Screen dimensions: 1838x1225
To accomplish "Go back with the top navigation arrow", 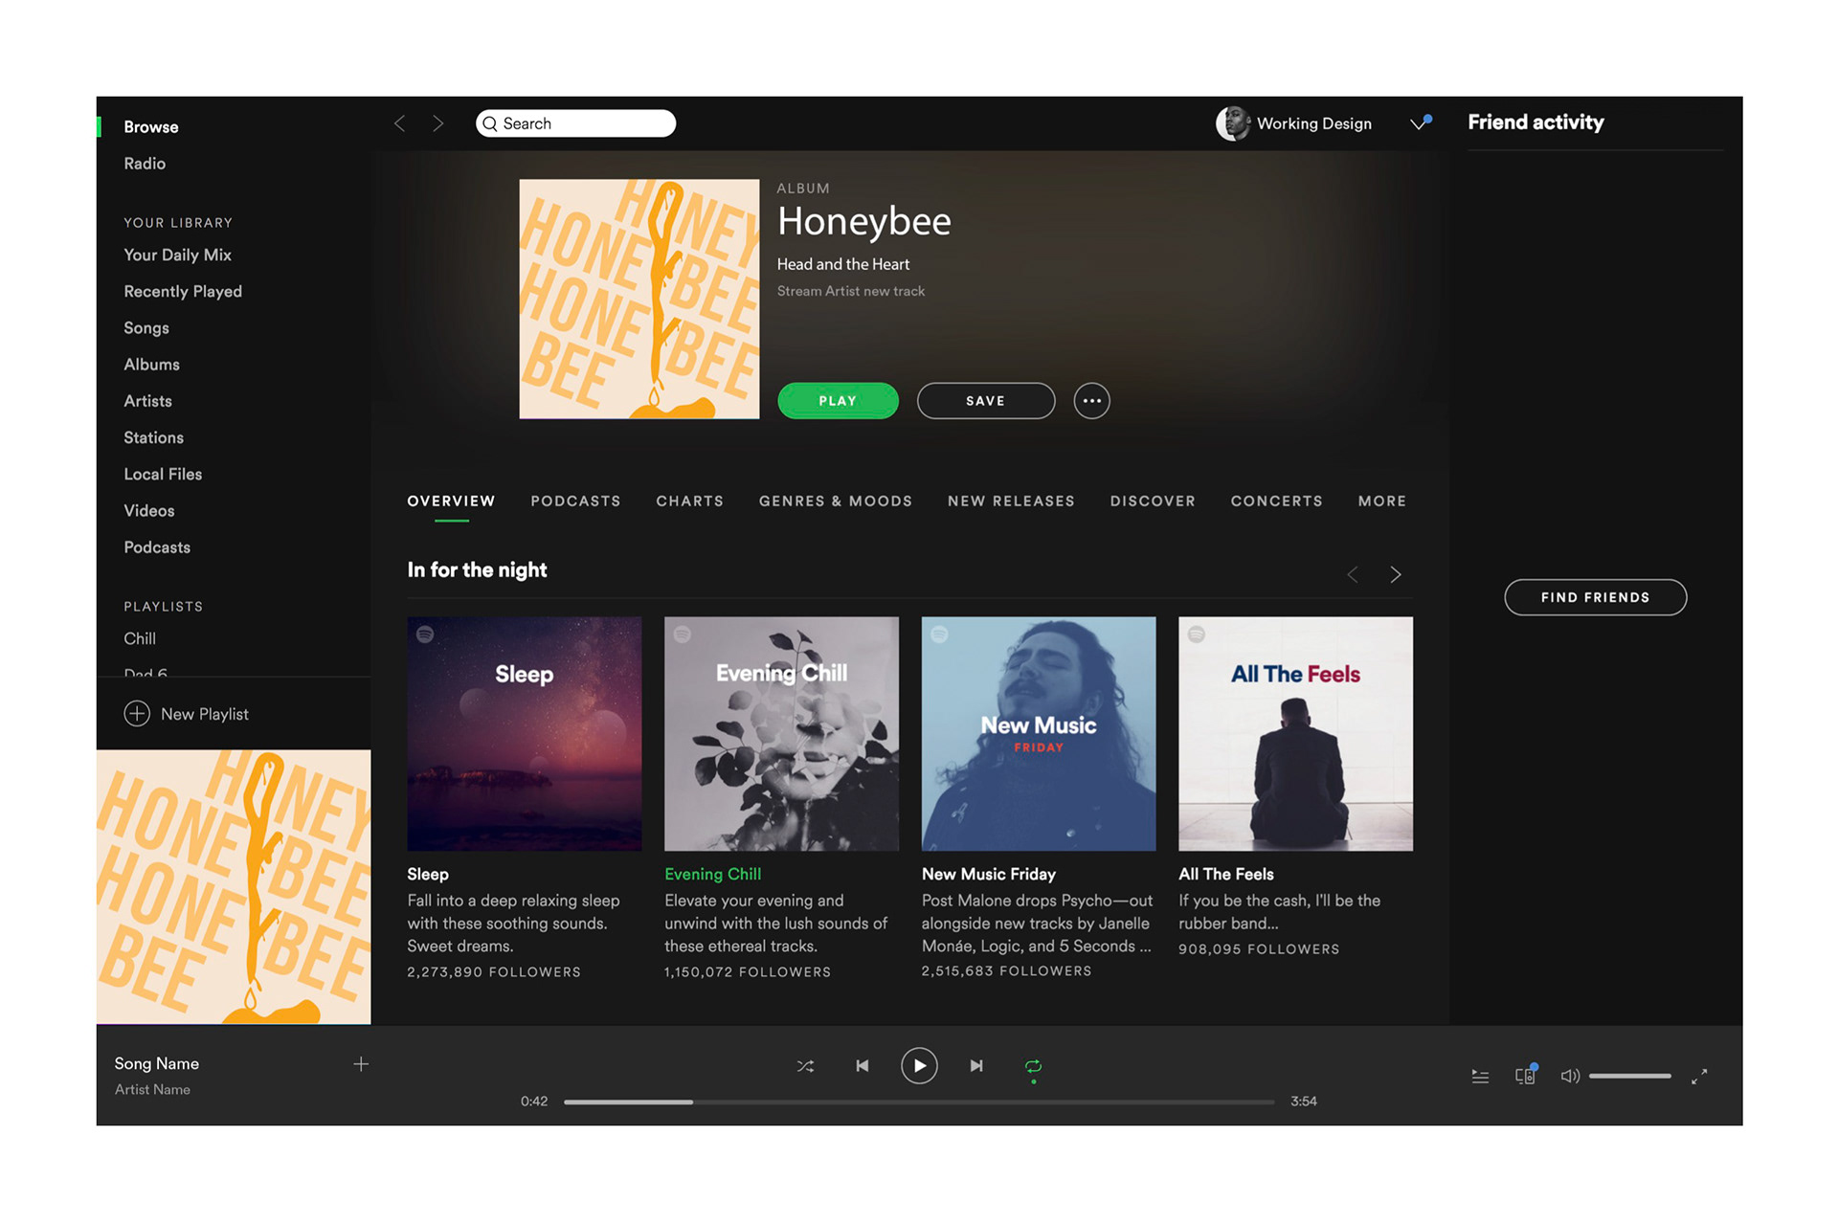I will pyautogui.click(x=400, y=123).
